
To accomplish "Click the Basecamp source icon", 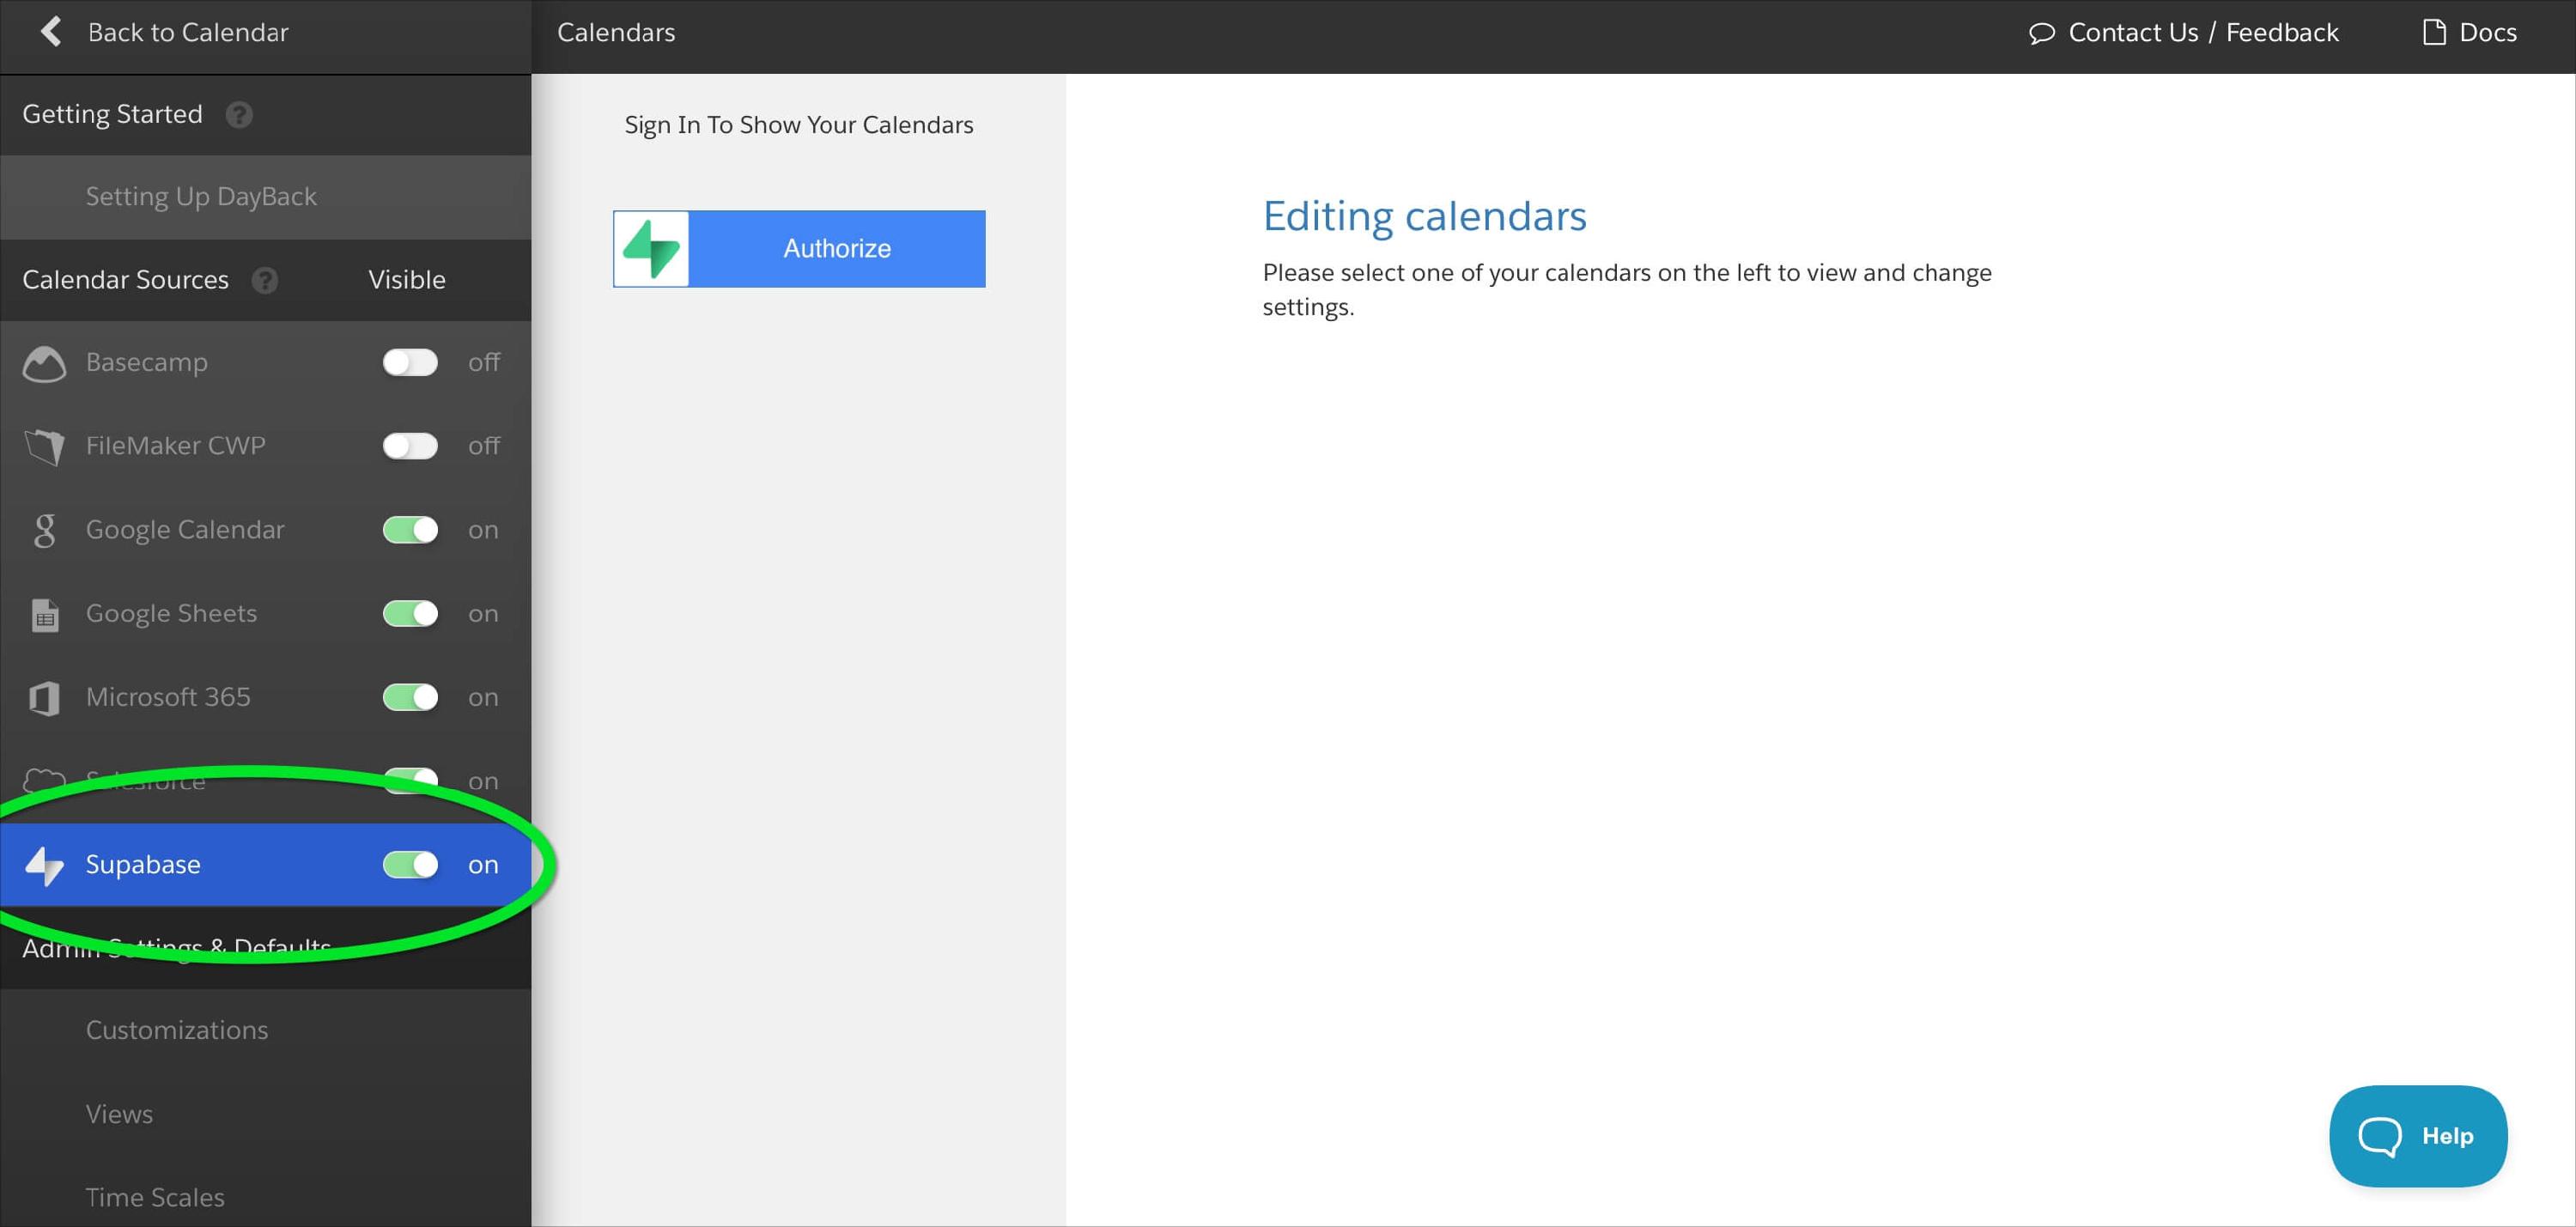I will (x=44, y=364).
